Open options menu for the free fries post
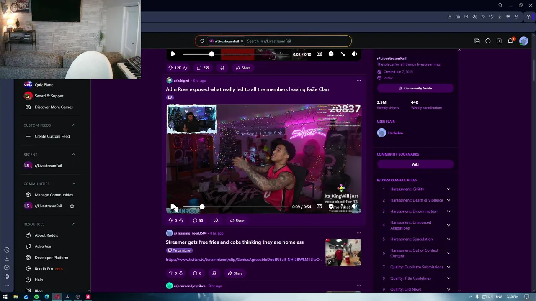536x301 pixels. pos(359,233)
